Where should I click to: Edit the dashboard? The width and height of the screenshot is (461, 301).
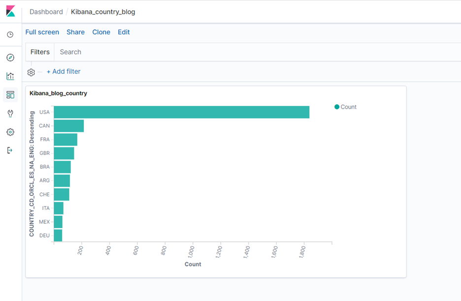tap(124, 32)
